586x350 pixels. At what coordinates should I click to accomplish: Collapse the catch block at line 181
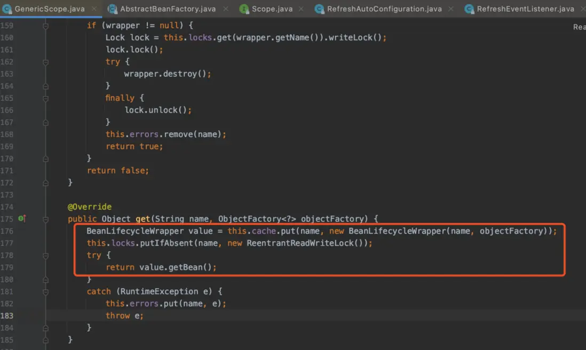pos(45,292)
